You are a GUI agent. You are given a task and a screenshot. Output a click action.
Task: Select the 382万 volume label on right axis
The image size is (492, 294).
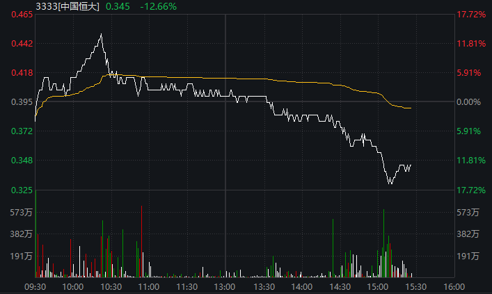coord(468,234)
